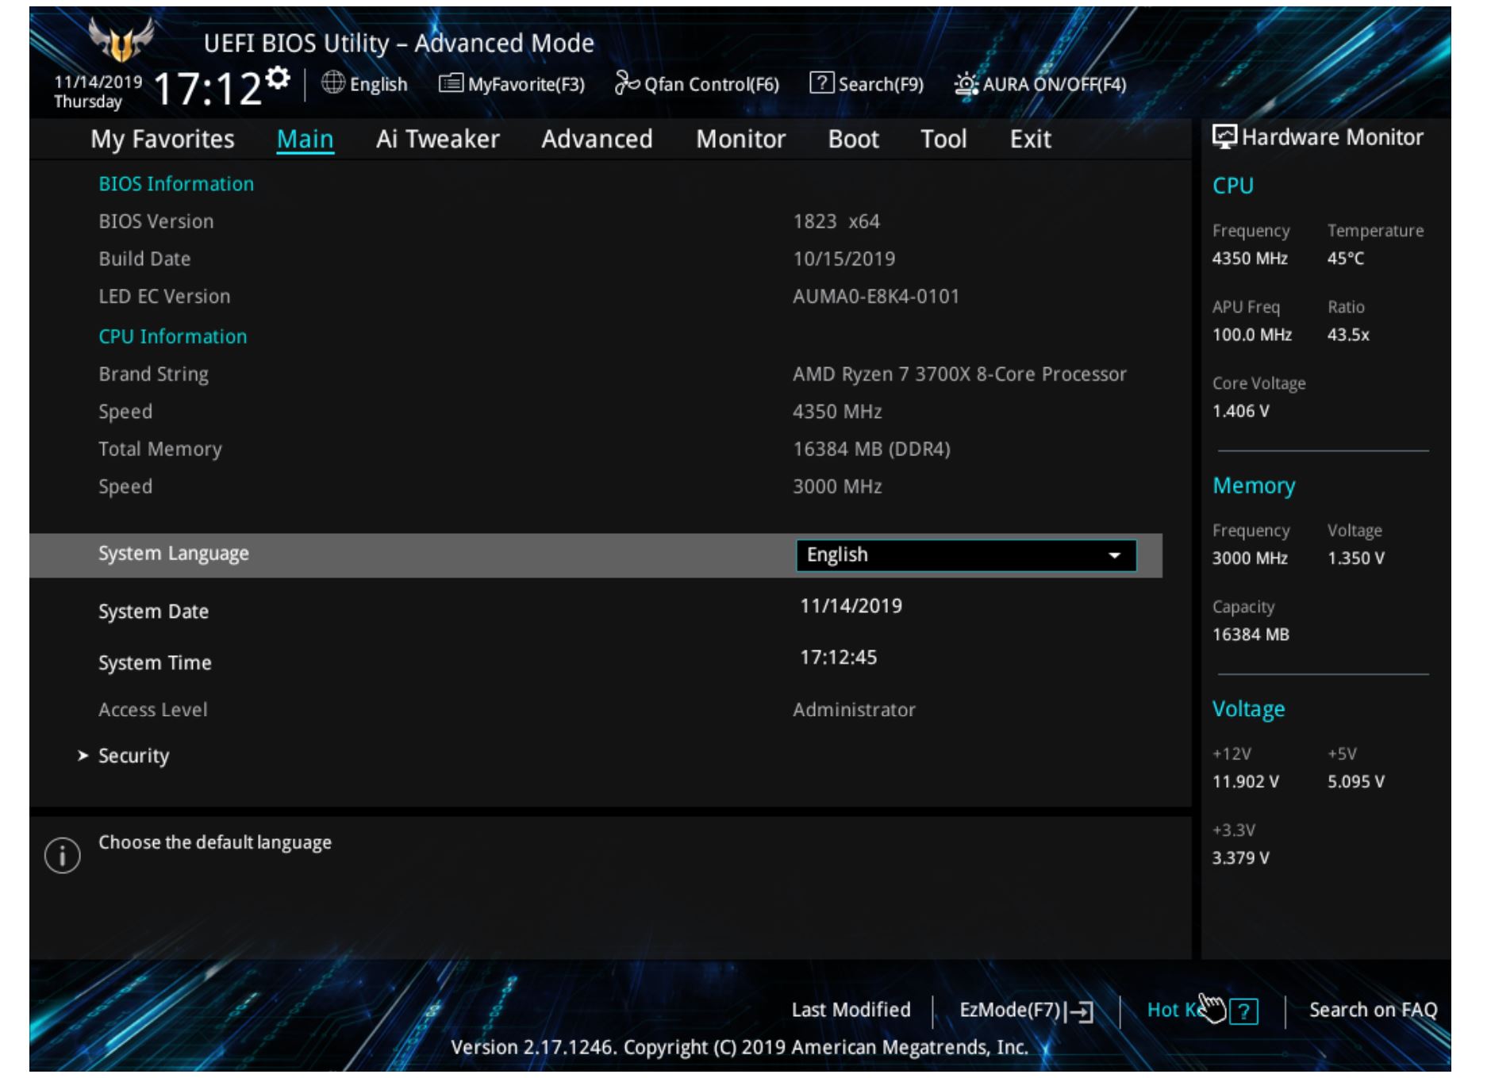Click the English language button in header

point(365,84)
